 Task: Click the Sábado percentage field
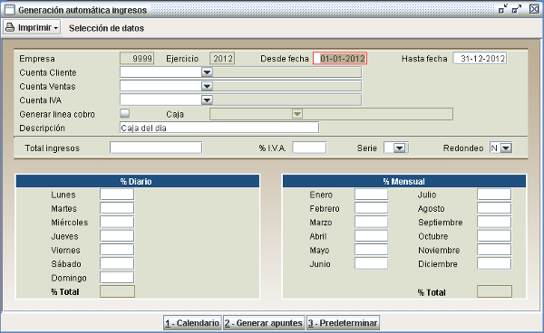[117, 263]
